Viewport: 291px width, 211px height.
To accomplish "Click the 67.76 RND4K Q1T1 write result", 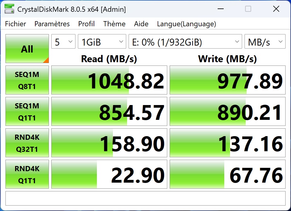I will (228, 174).
